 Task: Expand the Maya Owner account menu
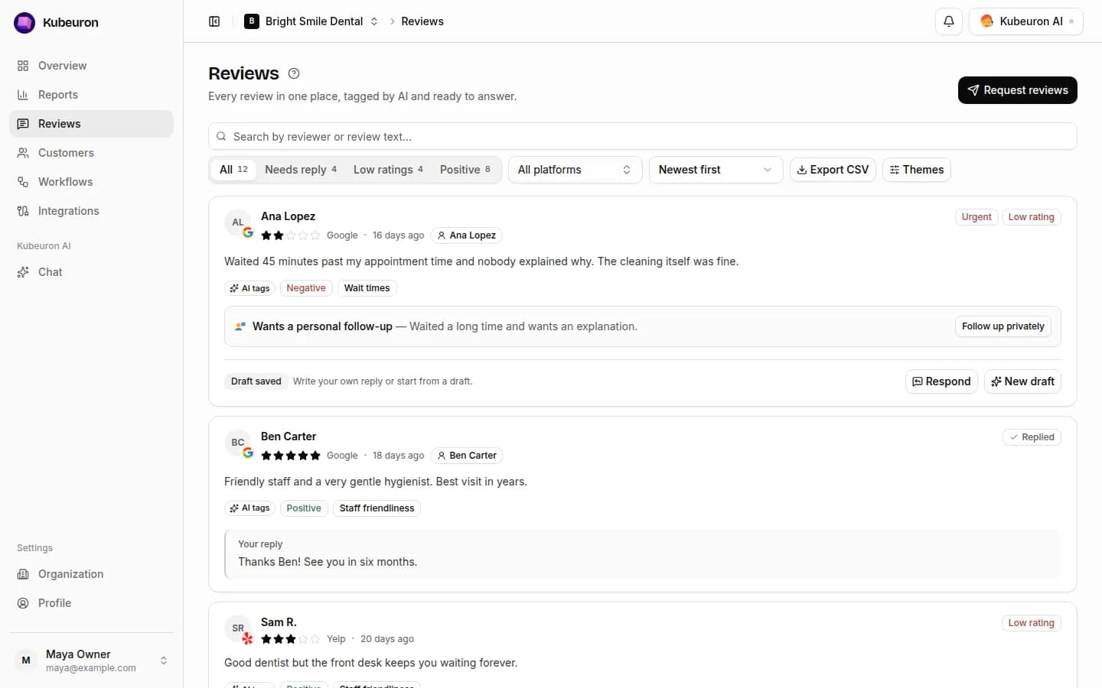[91, 660]
